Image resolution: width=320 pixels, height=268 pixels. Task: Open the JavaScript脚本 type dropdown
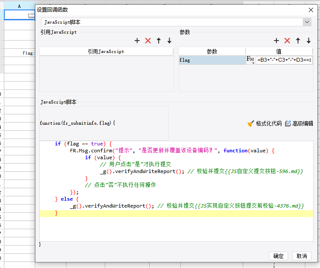(x=307, y=22)
